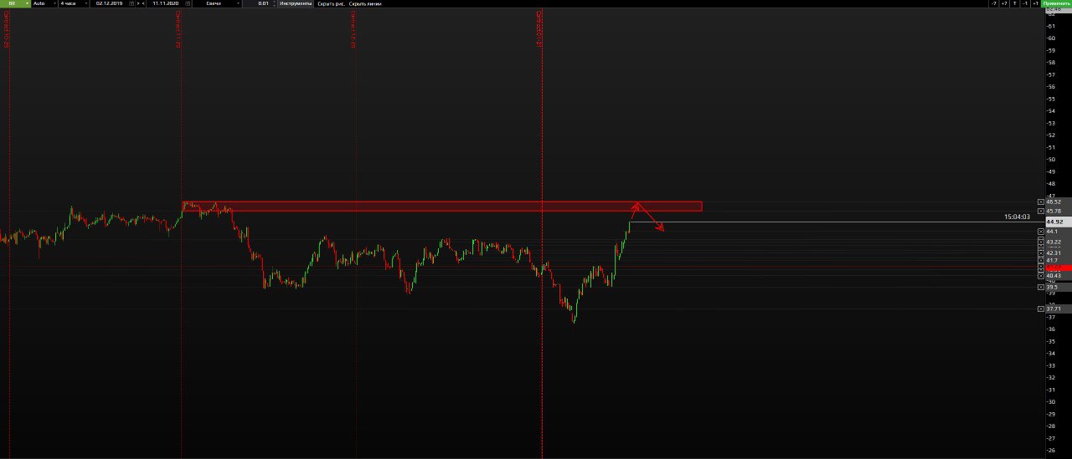Image resolution: width=1072 pixels, height=459 pixels.
Task: Remove the 44.1 price level line
Action: point(1041,232)
